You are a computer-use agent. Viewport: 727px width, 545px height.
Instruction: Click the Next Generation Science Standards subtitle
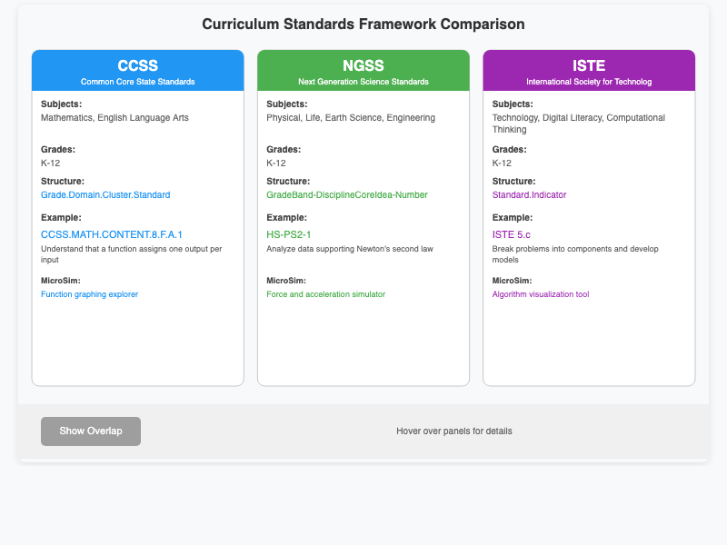[x=363, y=80]
